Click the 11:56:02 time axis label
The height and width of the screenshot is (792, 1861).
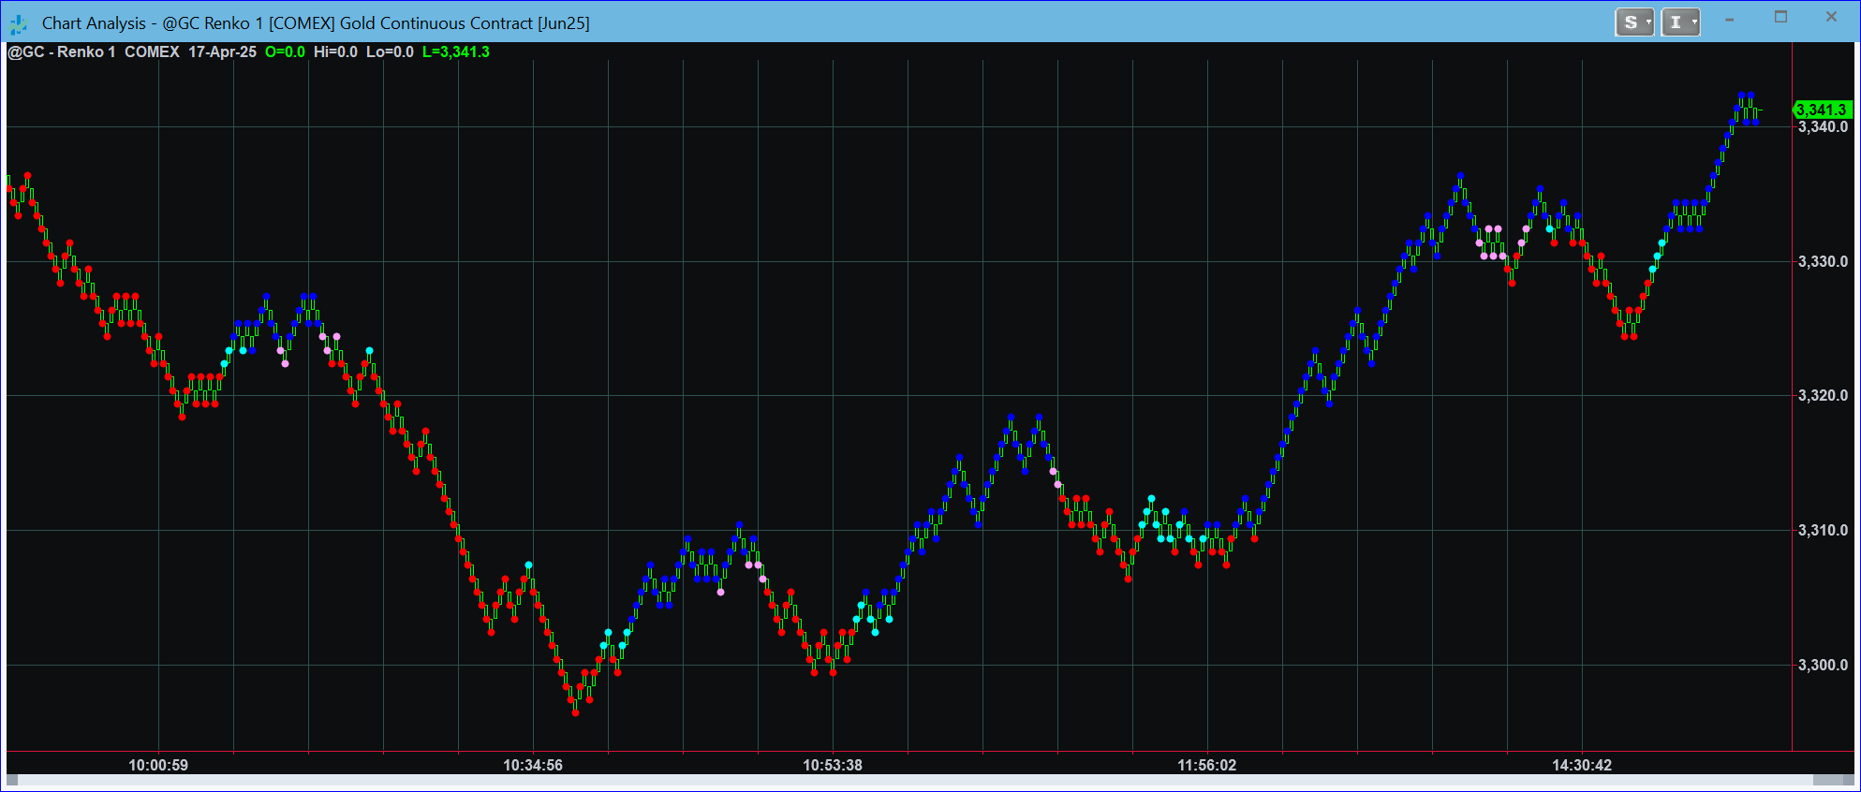[x=1207, y=766]
